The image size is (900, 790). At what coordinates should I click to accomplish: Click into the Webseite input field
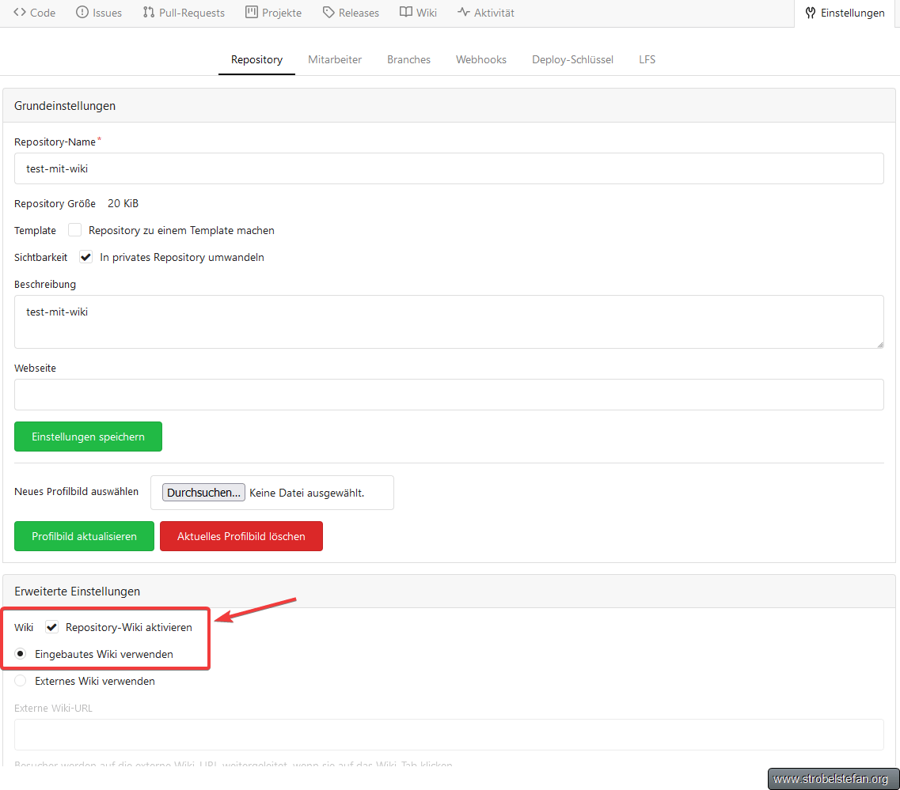point(449,395)
